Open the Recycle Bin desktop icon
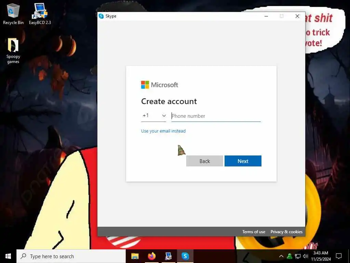Screen dimensions: 350x263 coord(13,14)
